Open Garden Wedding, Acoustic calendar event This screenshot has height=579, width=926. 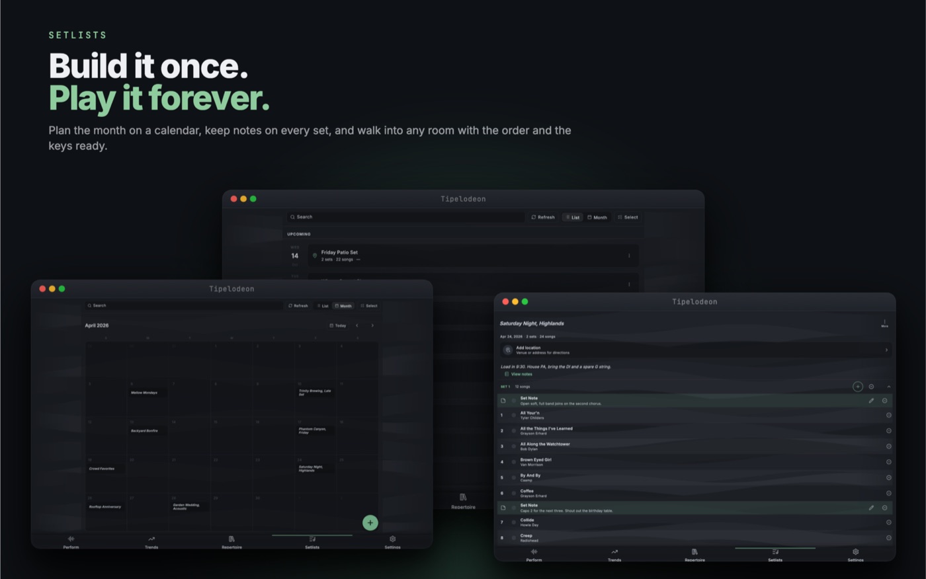point(190,506)
